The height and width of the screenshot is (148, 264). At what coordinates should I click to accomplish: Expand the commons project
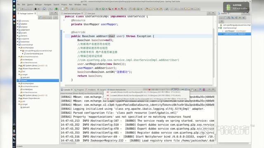pyautogui.click(x=17, y=21)
